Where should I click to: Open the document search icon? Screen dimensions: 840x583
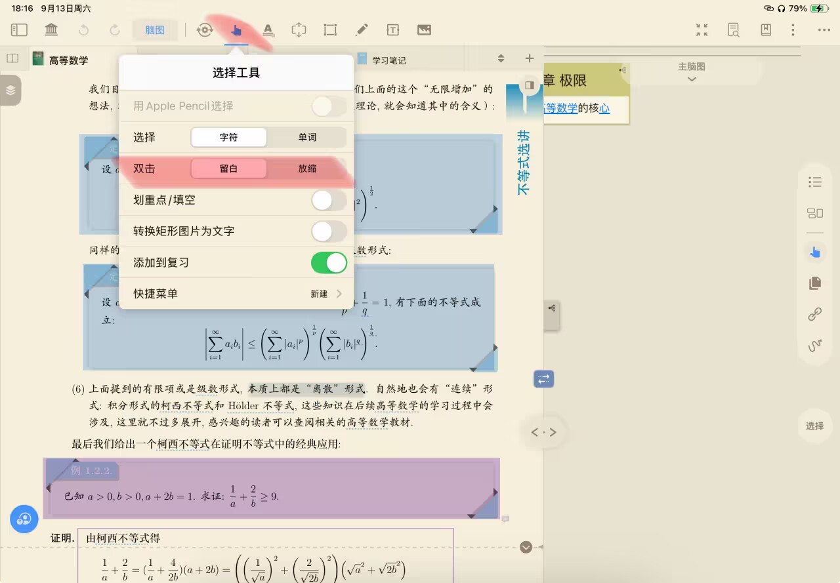[734, 30]
